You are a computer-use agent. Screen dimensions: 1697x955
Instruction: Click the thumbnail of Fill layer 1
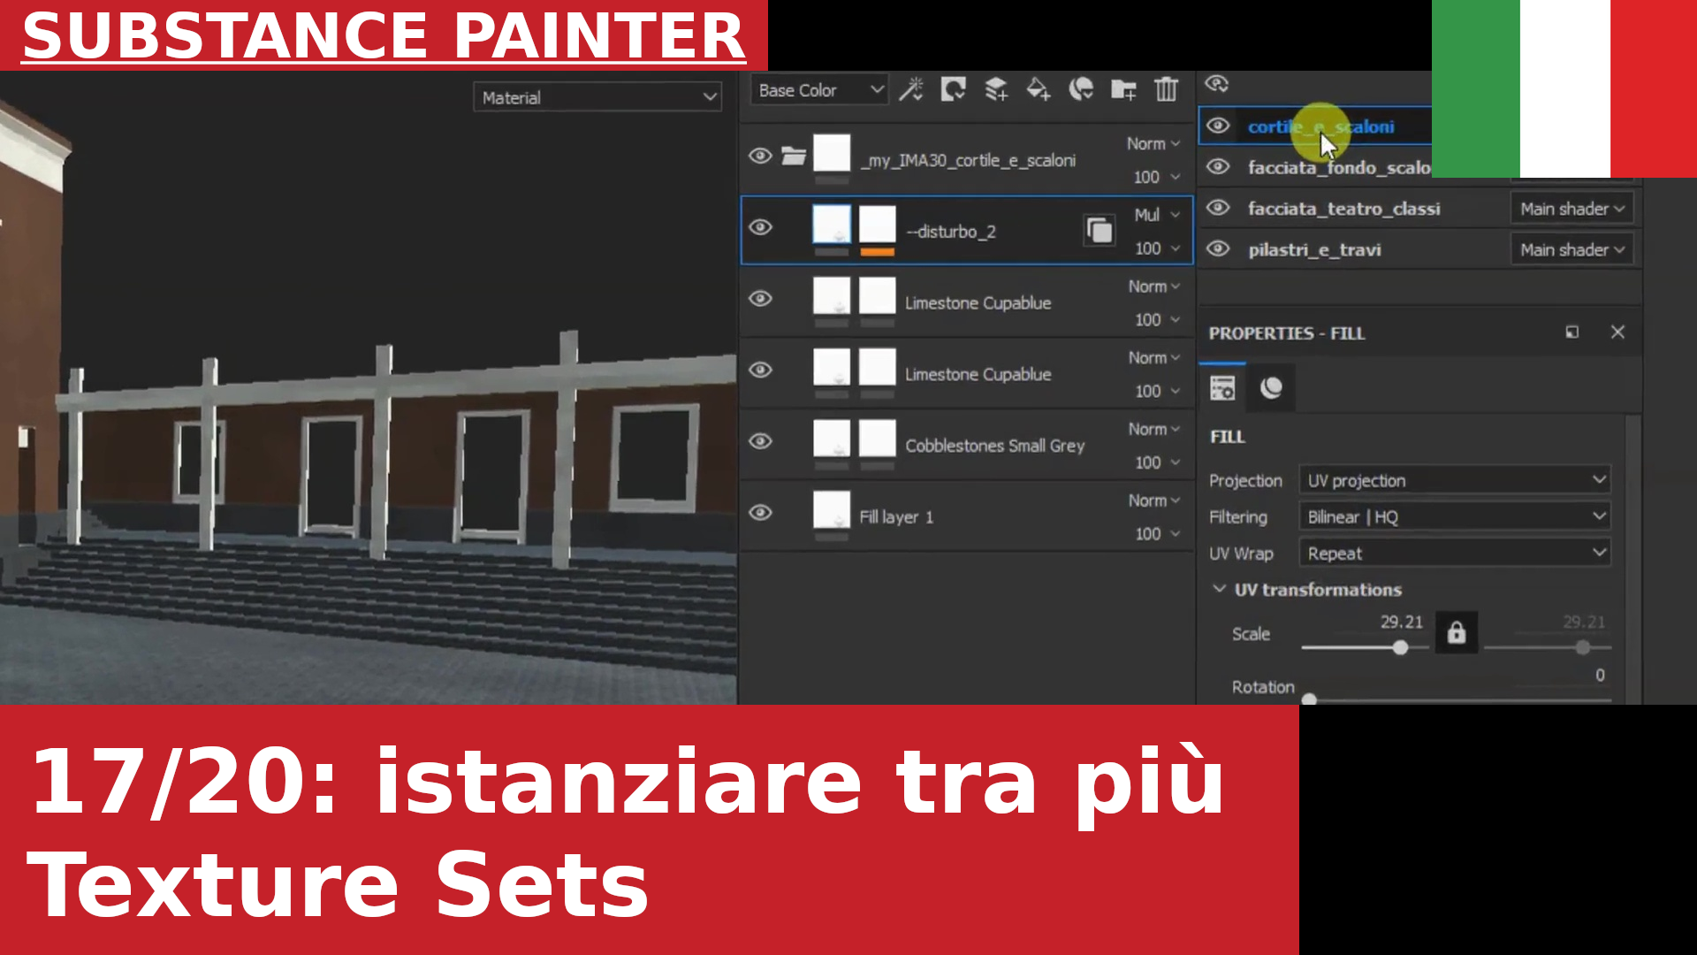pos(832,510)
